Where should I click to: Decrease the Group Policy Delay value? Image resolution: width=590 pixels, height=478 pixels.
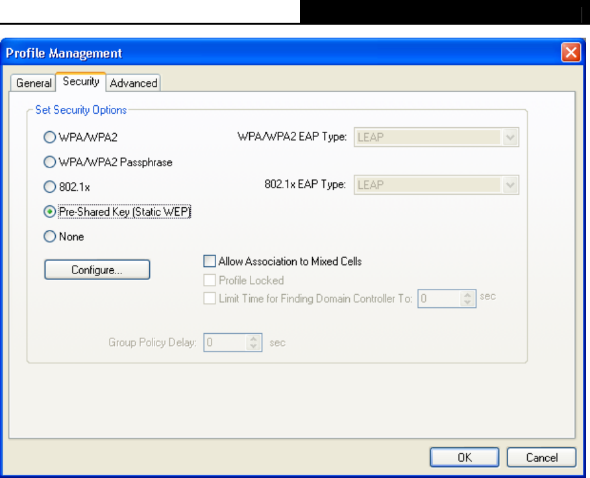[254, 347]
